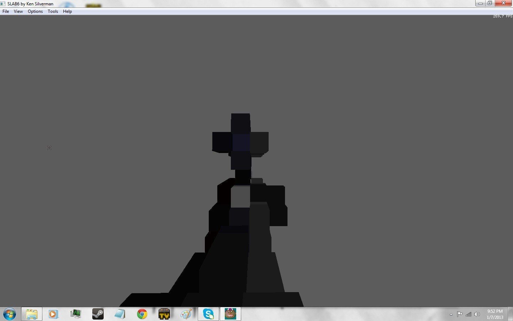Open the Options menu
The width and height of the screenshot is (513, 321).
tap(35, 11)
